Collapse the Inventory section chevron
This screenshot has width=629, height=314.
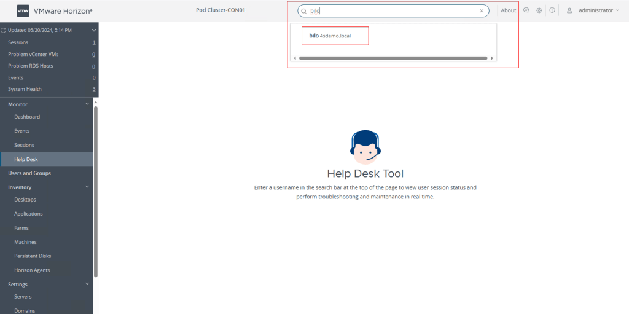(x=87, y=187)
